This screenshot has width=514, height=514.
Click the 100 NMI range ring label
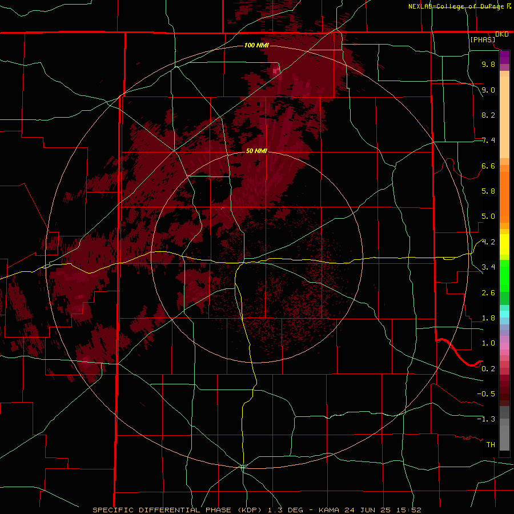pos(256,45)
